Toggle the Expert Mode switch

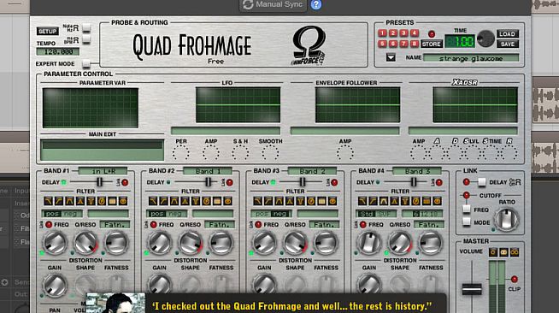click(86, 64)
